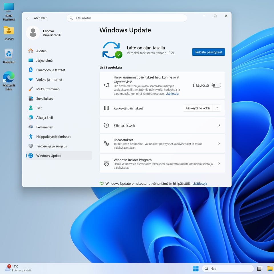The image size is (274, 274).
Task: Open File Explorer icon at taskbar edge
Action: pyautogui.click(x=271, y=269)
